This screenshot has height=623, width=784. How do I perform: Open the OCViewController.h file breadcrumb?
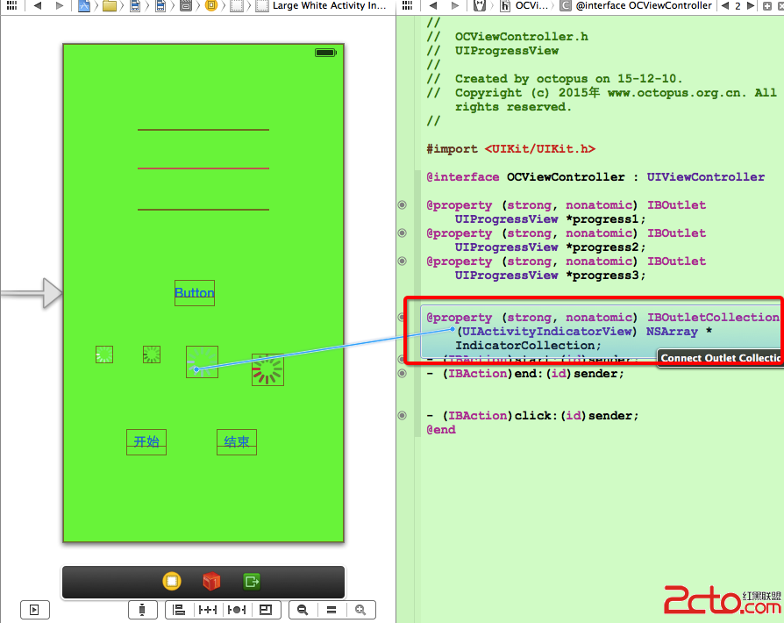click(x=524, y=6)
